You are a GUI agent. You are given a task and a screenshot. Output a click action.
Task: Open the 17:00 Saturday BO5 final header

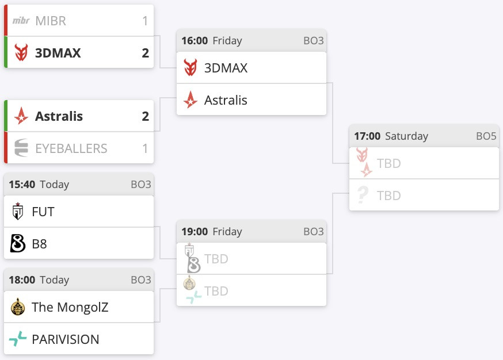pos(424,136)
